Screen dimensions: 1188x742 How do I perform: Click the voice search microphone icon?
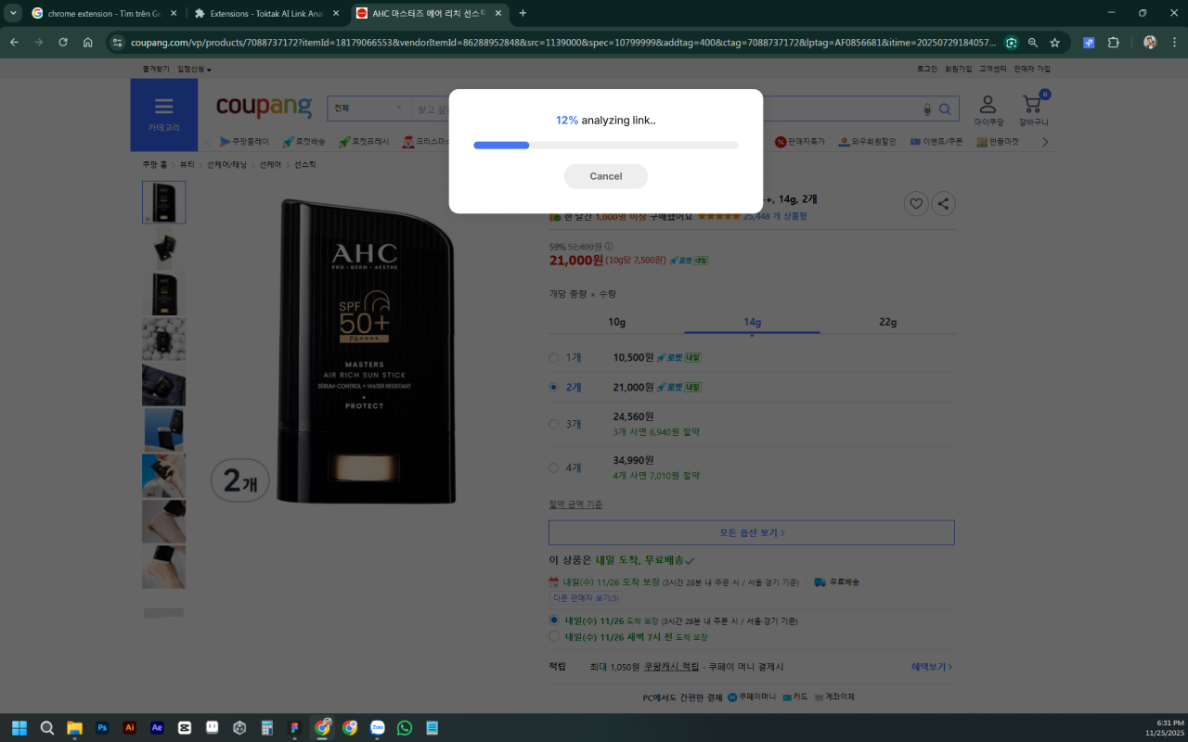pyautogui.click(x=926, y=109)
